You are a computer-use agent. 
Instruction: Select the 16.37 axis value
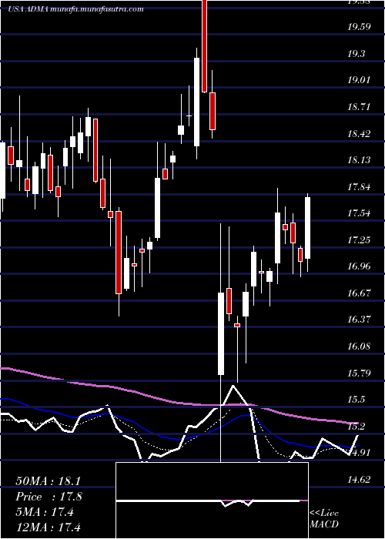click(360, 320)
